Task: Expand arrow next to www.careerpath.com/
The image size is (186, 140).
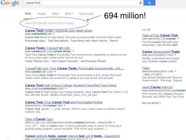Action: (x=55, y=72)
